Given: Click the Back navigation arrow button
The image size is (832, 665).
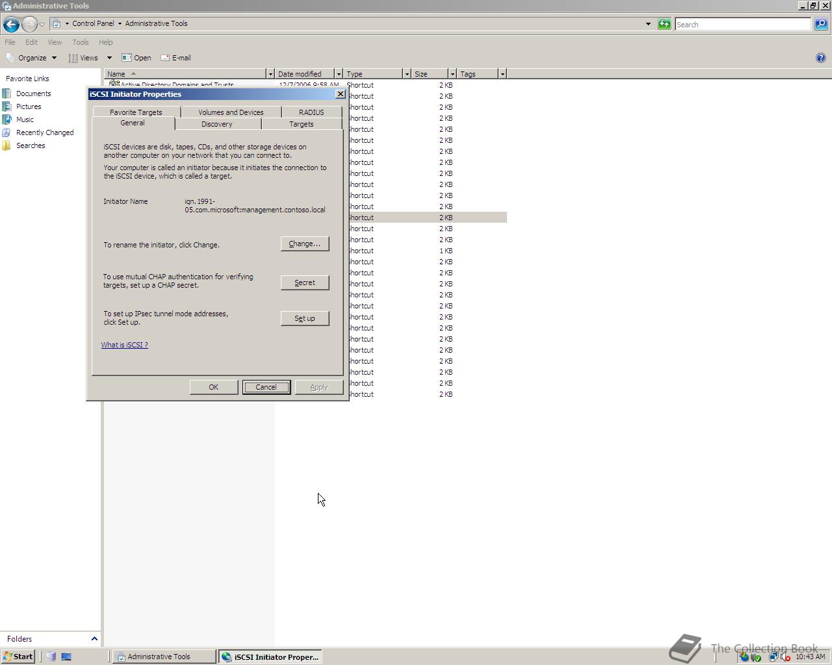Looking at the screenshot, I should (x=11, y=25).
